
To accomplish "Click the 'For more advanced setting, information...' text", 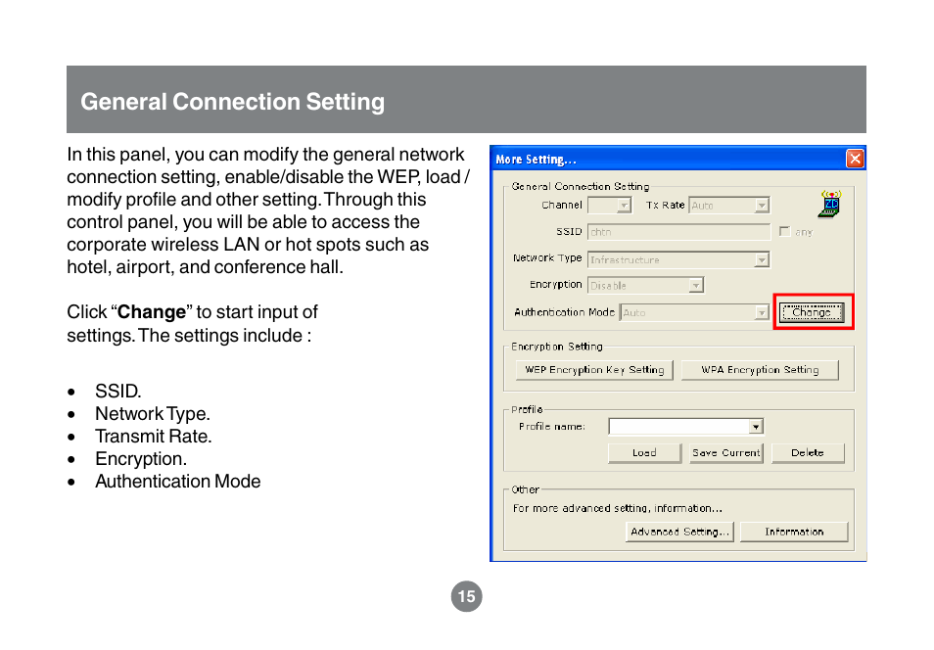I will (x=617, y=508).
